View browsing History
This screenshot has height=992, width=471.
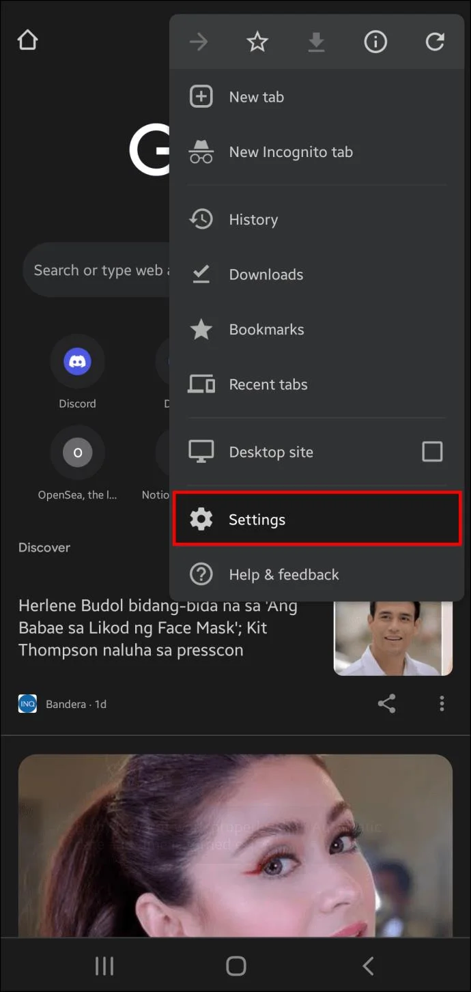click(x=253, y=219)
